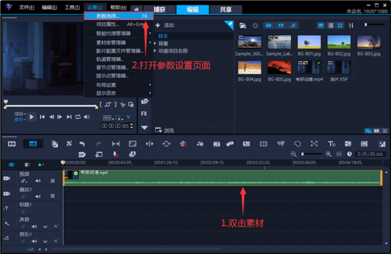391x254 pixels.
Task: Expand 素材库管理器 submenu
Action: point(118,43)
